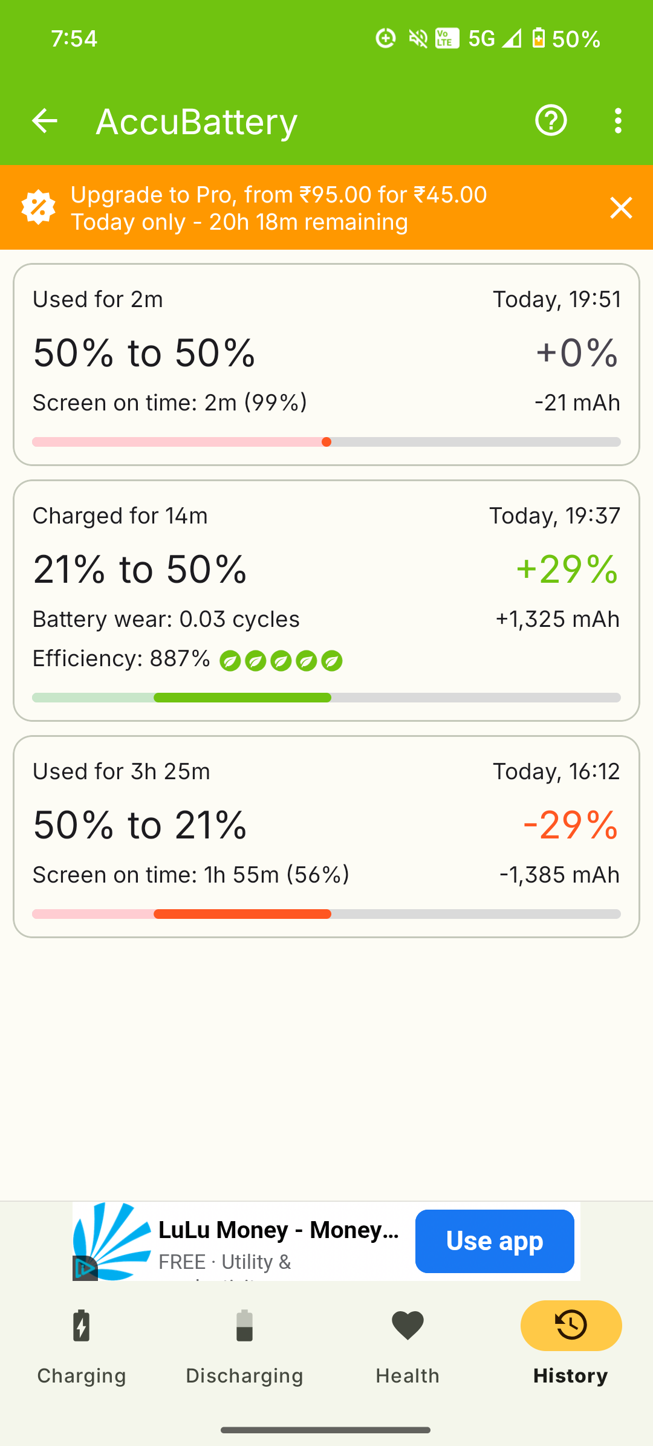This screenshot has width=653, height=1446.
Task: Tap the ad choices icon on ad
Action: click(85, 1268)
